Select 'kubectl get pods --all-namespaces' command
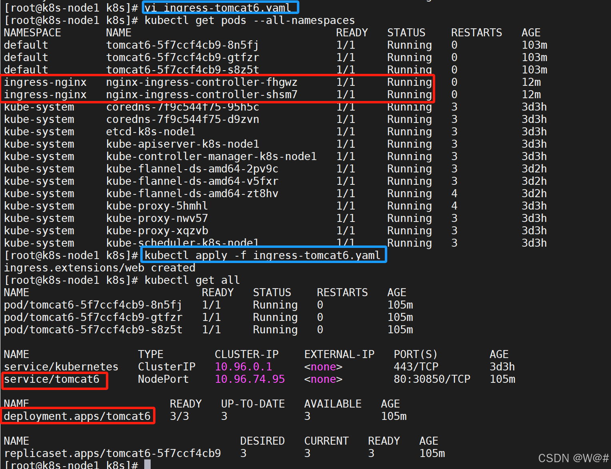Viewport: 611px width, 469px height. pos(250,20)
